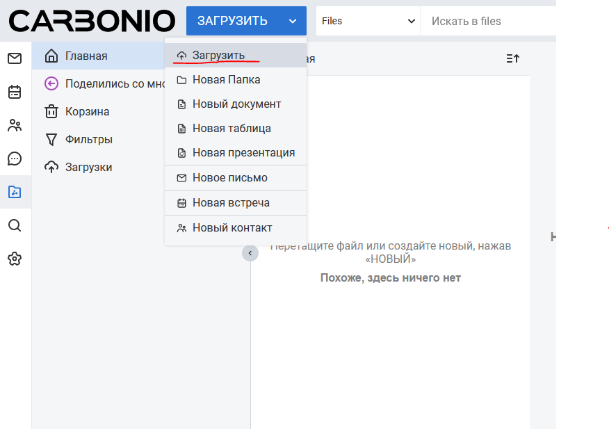The image size is (609, 429).
Task: Open Корзина in the sidebar
Action: [x=87, y=111]
